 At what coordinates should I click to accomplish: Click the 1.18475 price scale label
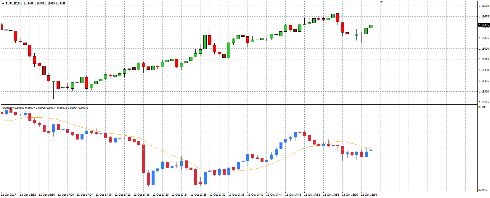(x=484, y=17)
